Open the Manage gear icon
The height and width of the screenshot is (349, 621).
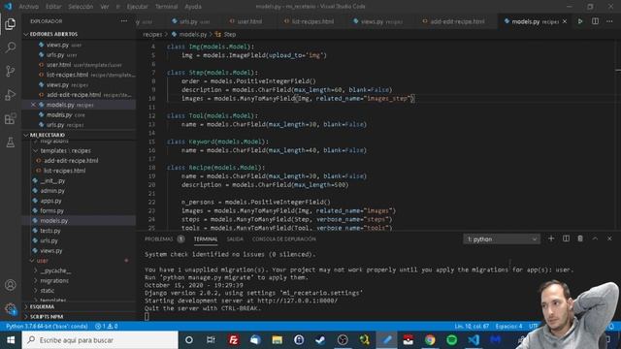(x=11, y=308)
